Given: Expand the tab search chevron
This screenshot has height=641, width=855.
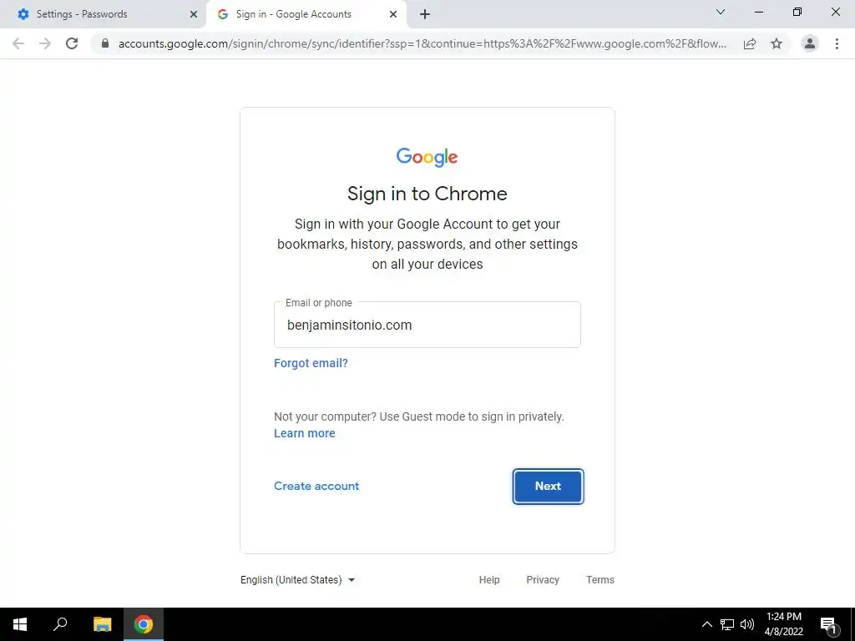Looking at the screenshot, I should click(721, 12).
